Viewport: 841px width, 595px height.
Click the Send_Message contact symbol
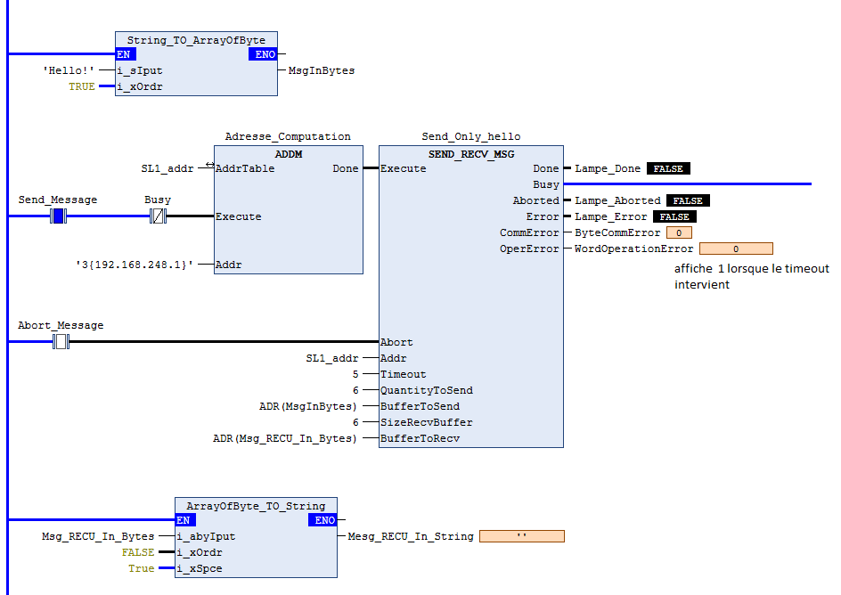click(x=58, y=216)
